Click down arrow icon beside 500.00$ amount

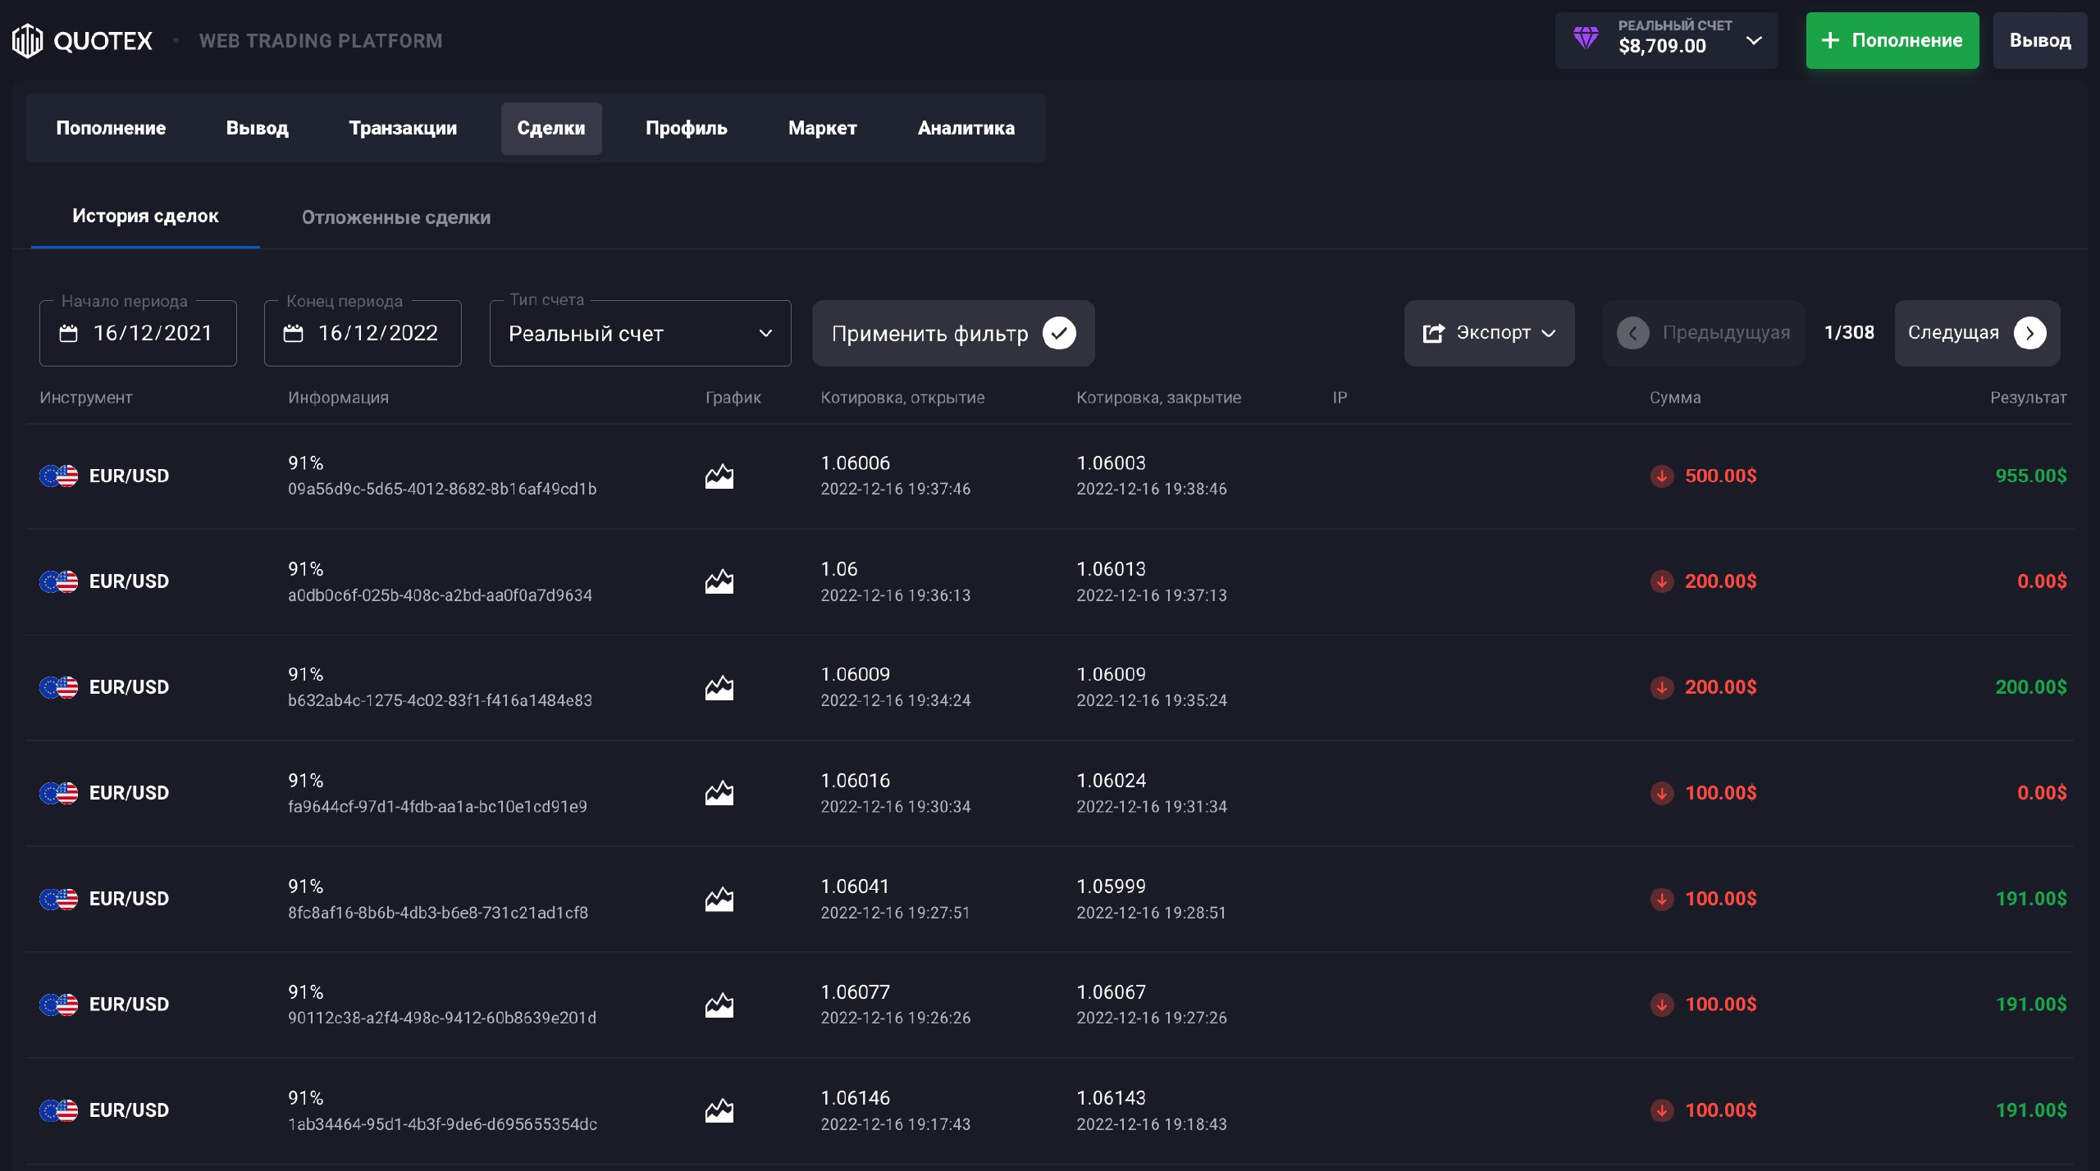[x=1662, y=476]
